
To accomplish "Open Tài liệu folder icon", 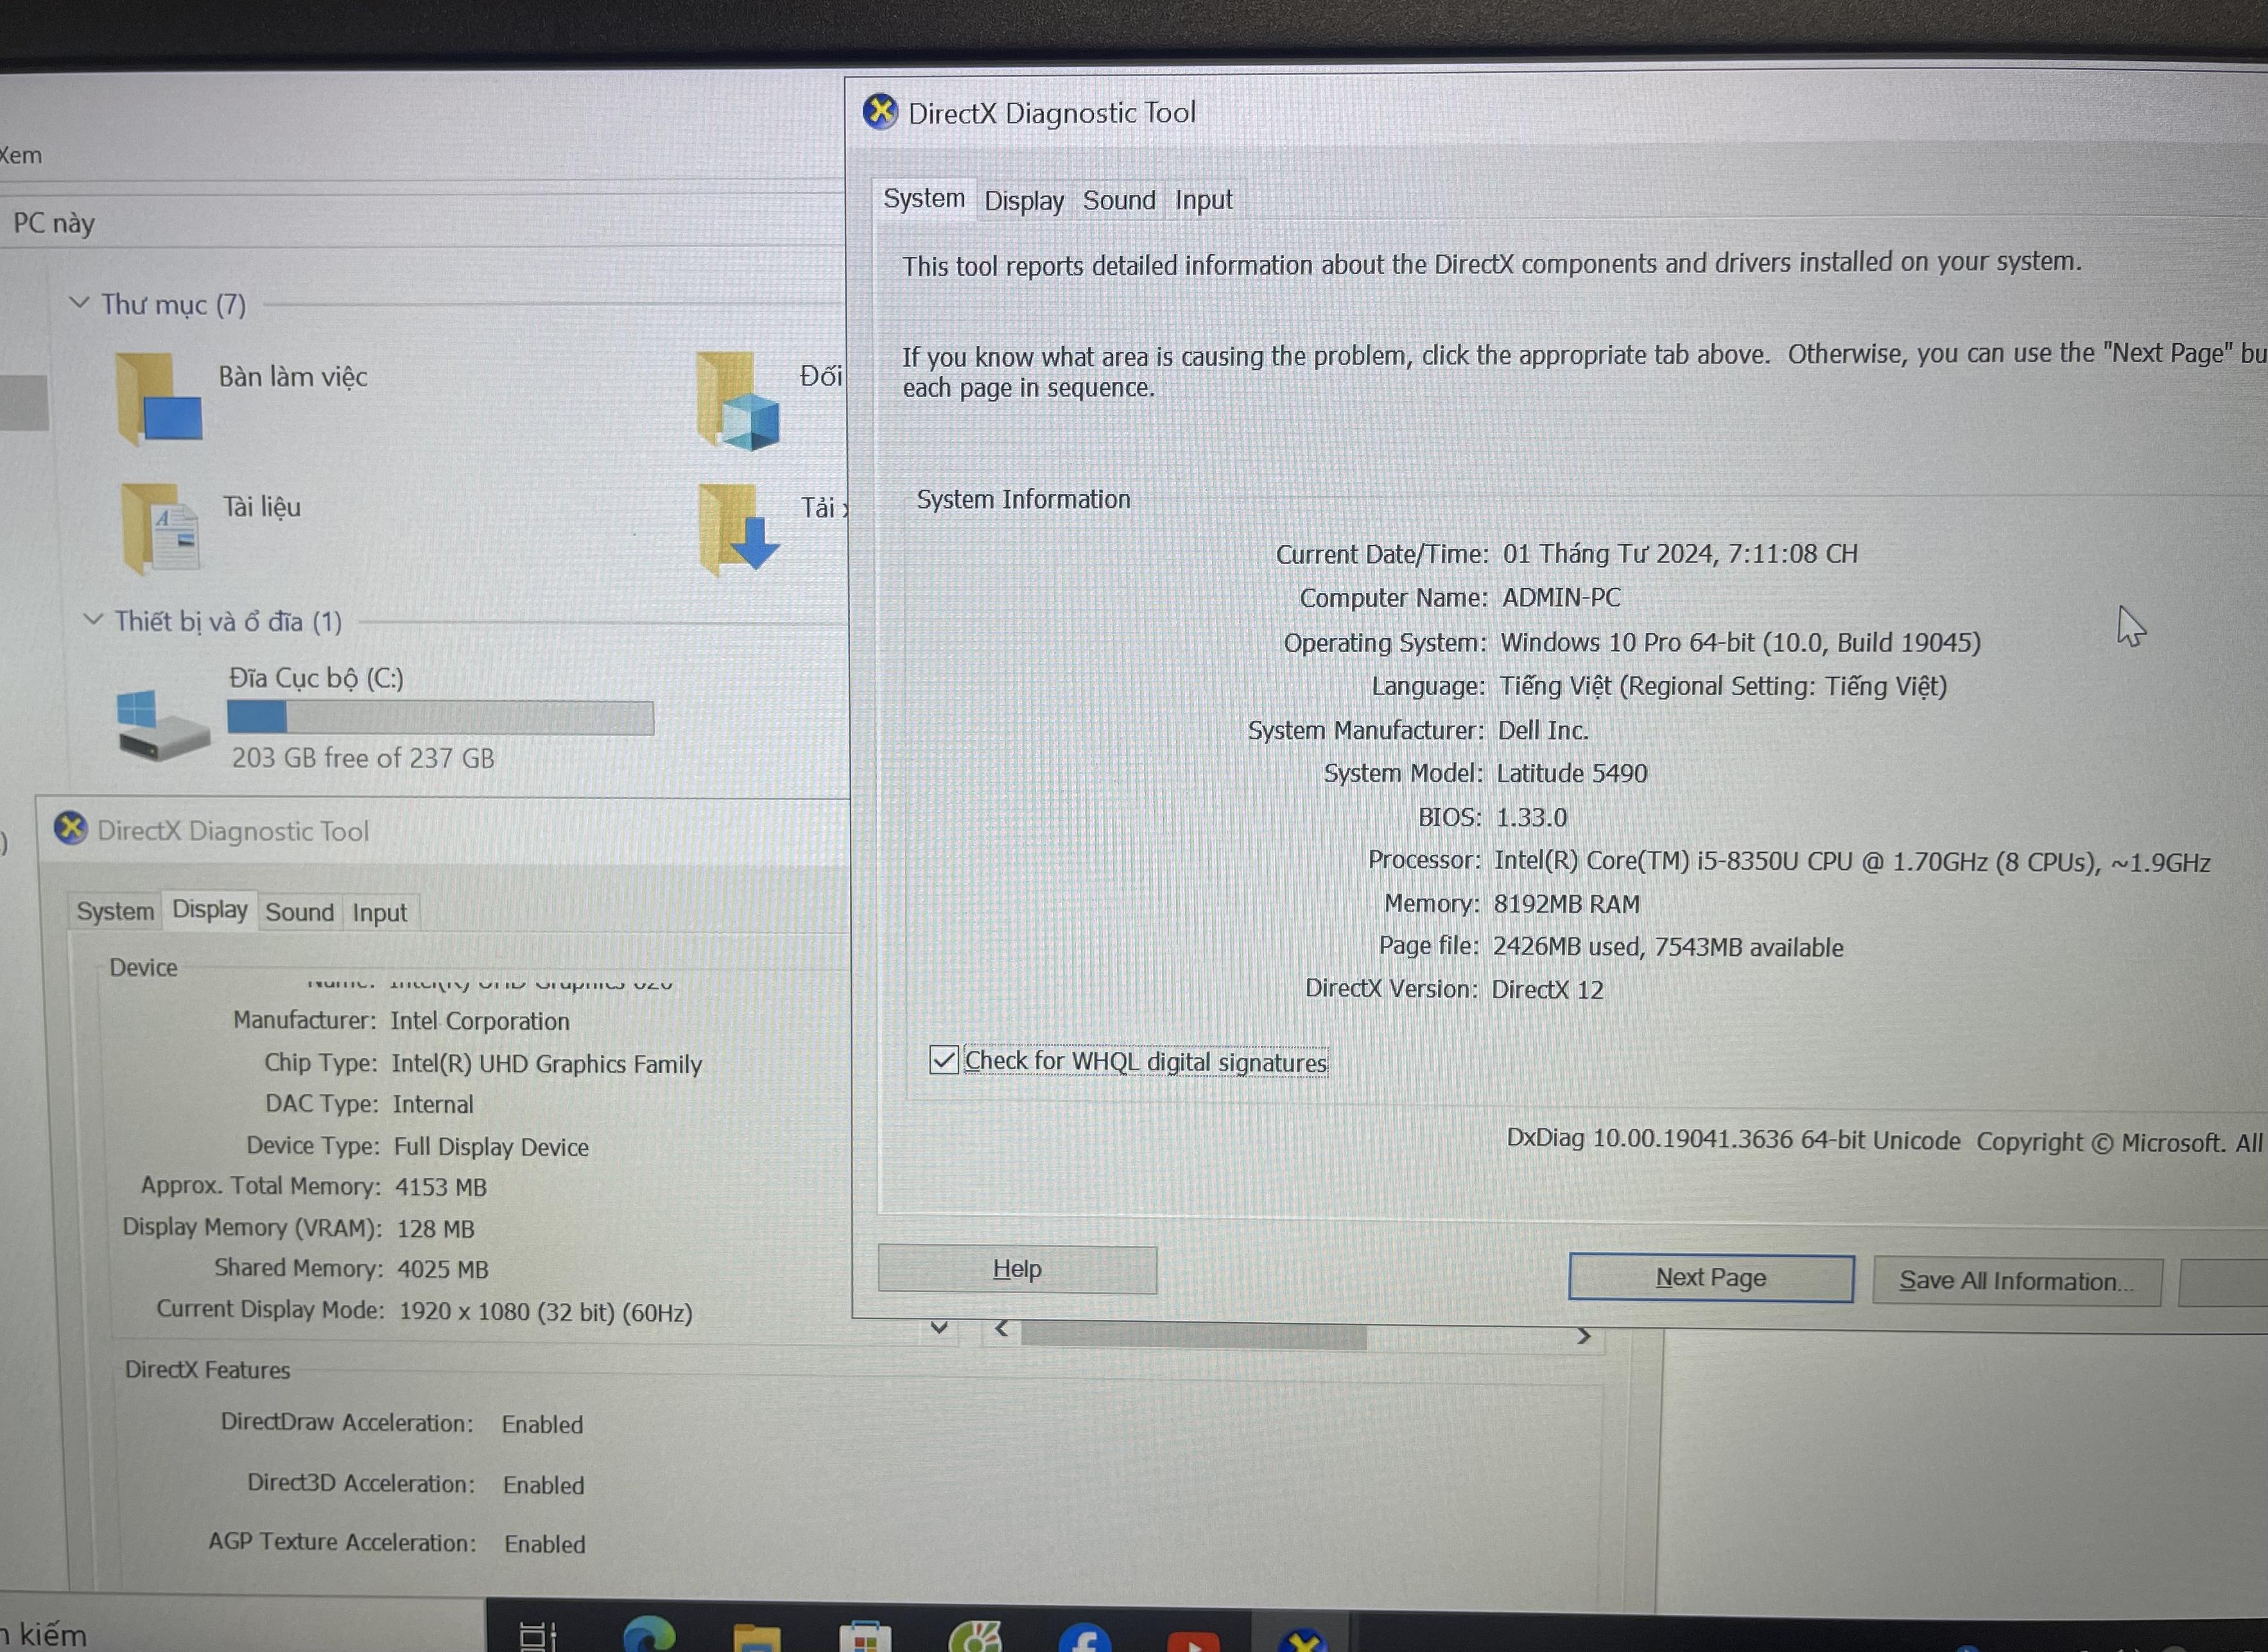I will [x=160, y=528].
